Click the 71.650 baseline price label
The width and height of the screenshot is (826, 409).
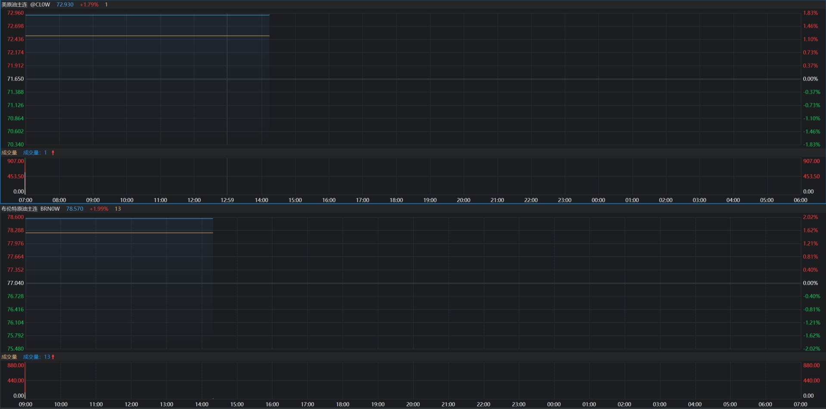click(16, 79)
